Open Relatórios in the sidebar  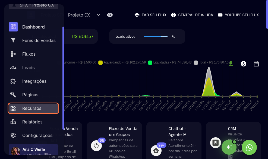(x=32, y=122)
